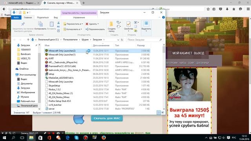Open Загрузки in quick access sidebar
The width and height of the screenshot is (251, 141).
pyautogui.click(x=25, y=45)
